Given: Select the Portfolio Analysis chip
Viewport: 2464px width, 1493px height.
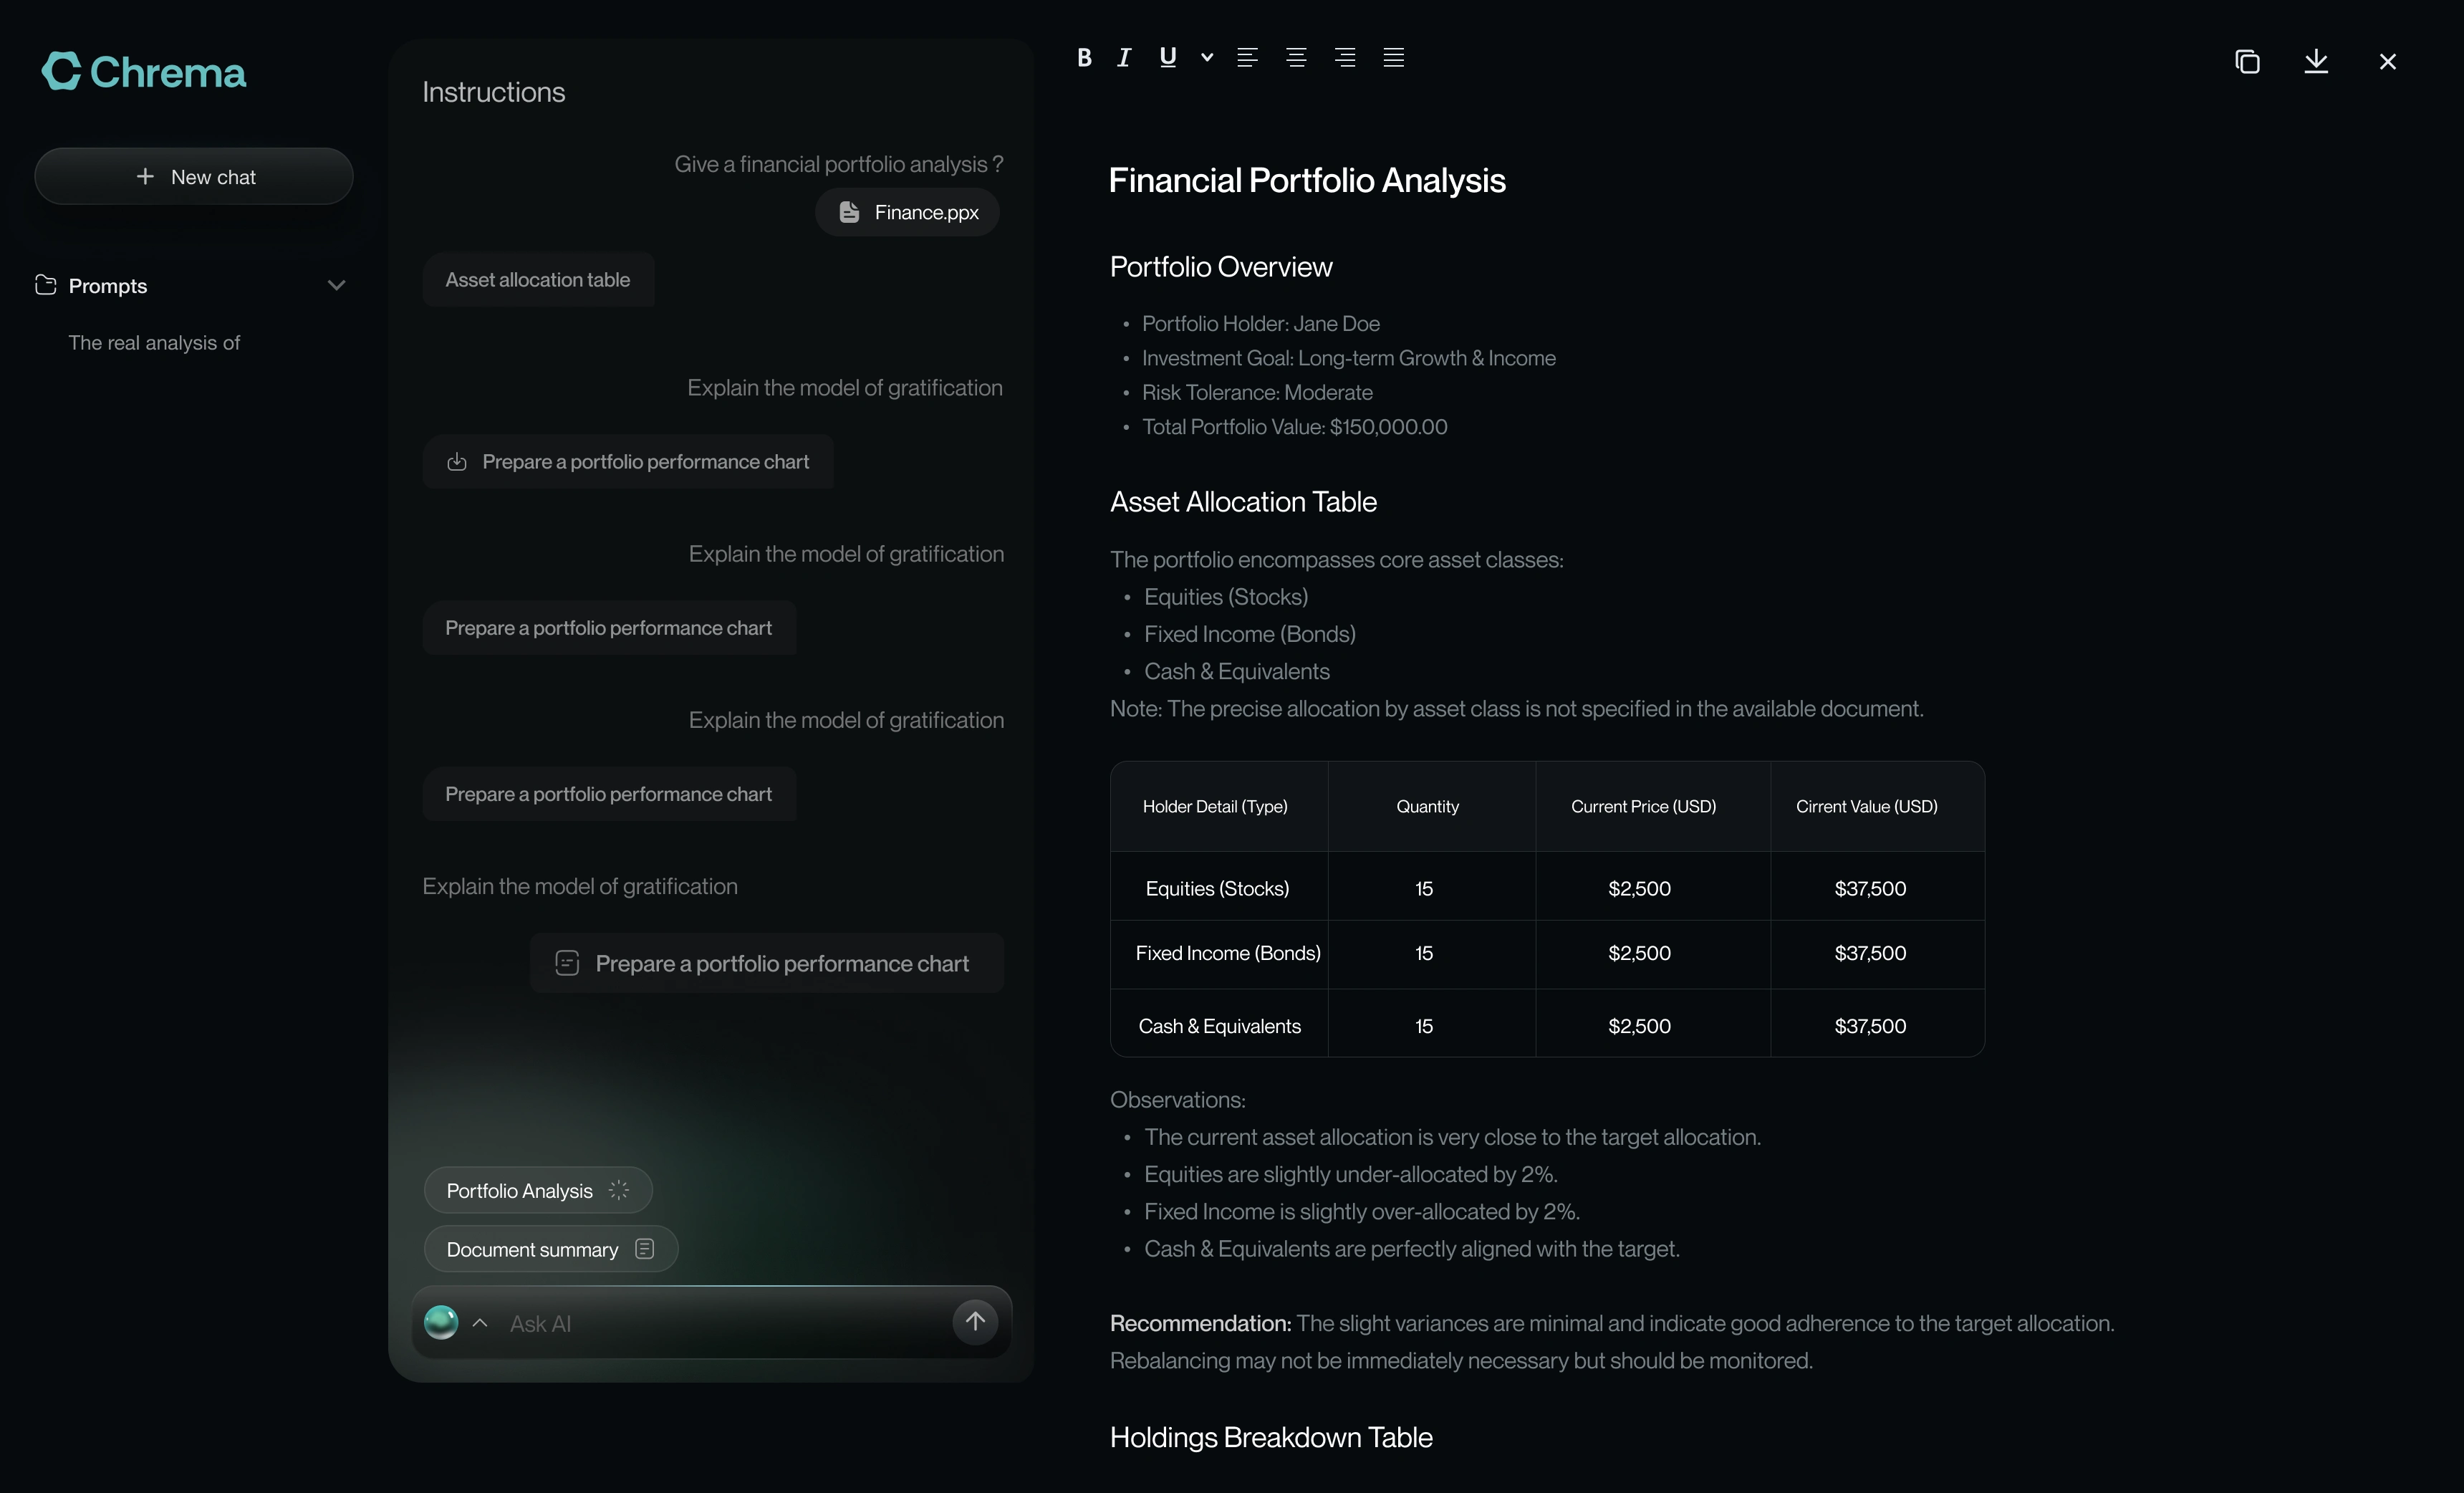Looking at the screenshot, I should (x=538, y=1190).
